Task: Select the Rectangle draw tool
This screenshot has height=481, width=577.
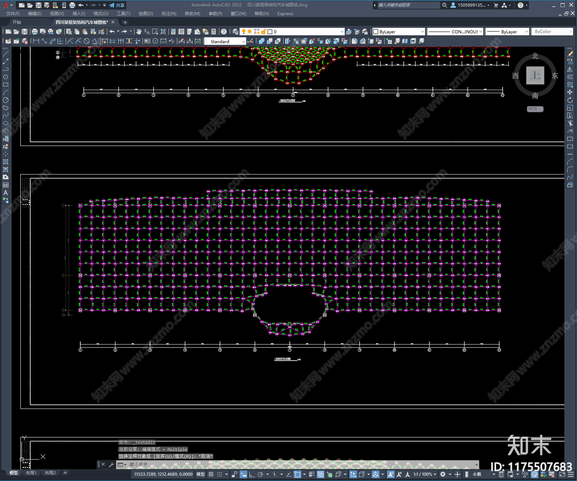Action: pos(5,85)
